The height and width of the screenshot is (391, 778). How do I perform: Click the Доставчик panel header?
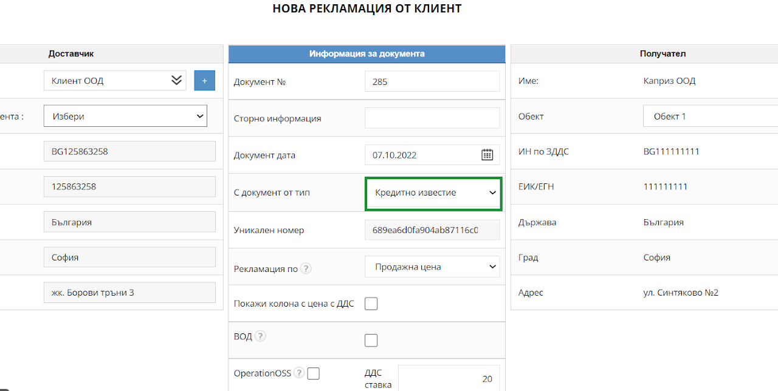[71, 53]
